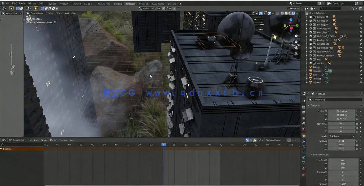Uncheck the second collection's checkbox in outliner
The image size is (364, 186).
tap(311, 20)
